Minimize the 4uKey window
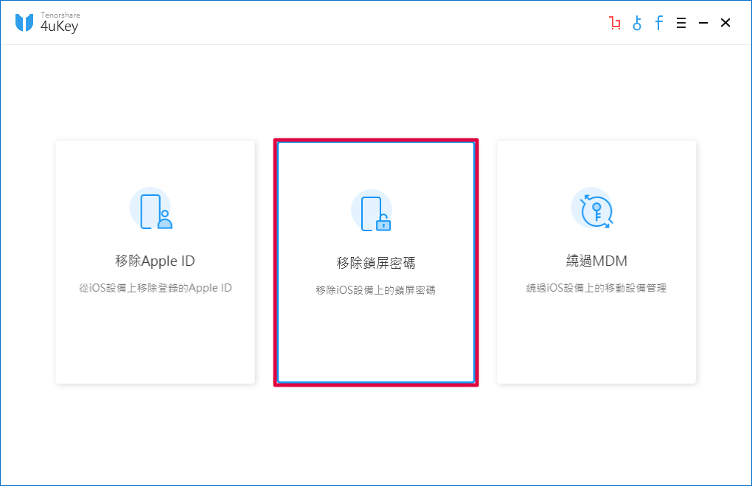Image resolution: width=752 pixels, height=486 pixels. tap(703, 23)
